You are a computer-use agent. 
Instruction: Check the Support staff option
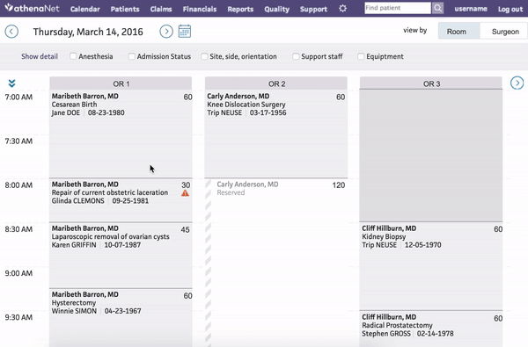pyautogui.click(x=296, y=56)
